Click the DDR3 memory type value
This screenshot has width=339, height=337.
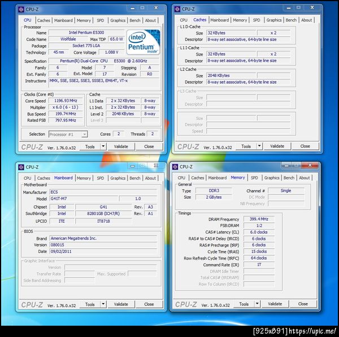click(x=214, y=191)
